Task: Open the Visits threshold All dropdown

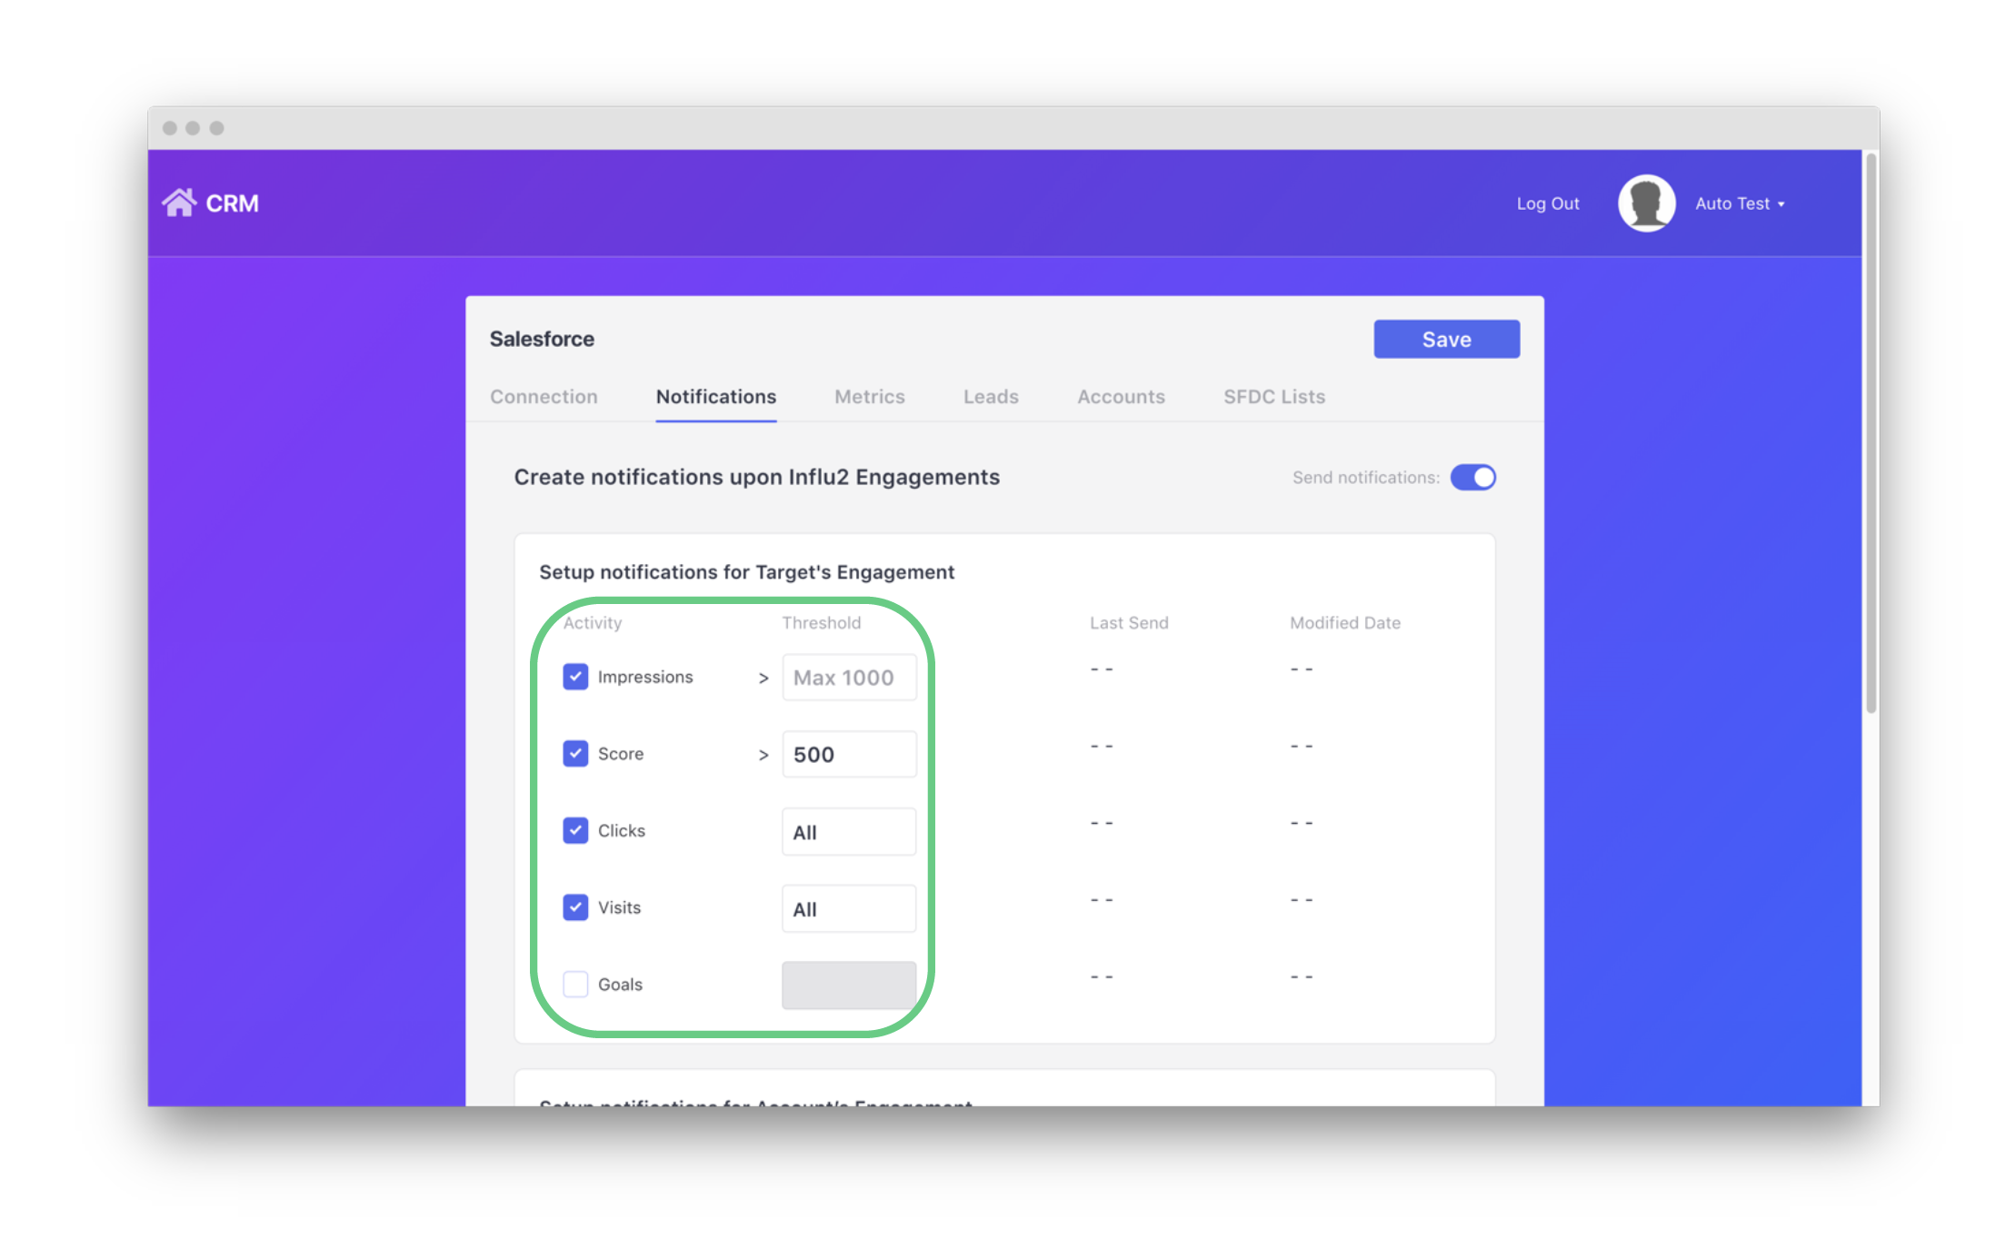Action: click(849, 909)
